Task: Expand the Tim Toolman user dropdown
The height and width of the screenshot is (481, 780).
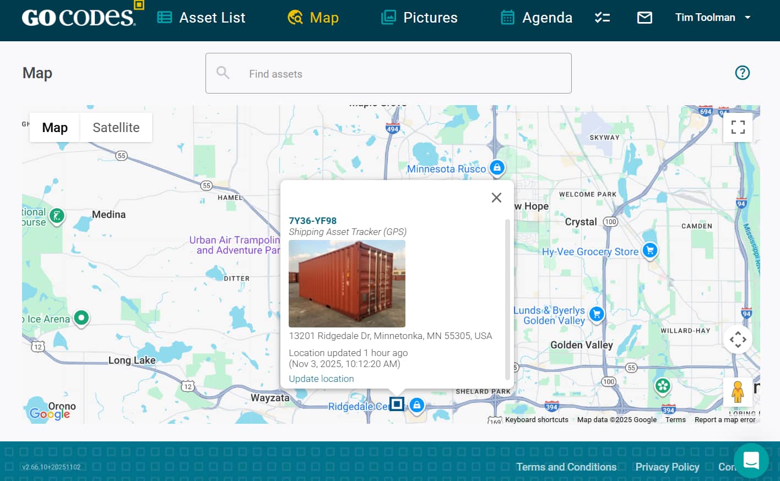Action: pos(713,18)
